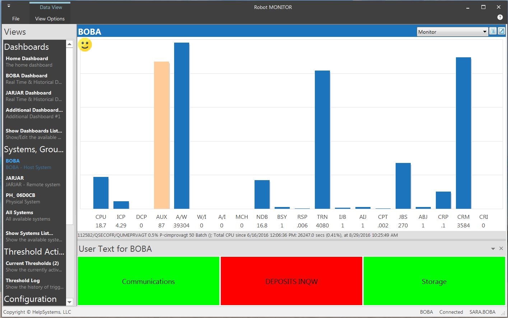Click the highlighted orange AUX bar

[x=162, y=135]
